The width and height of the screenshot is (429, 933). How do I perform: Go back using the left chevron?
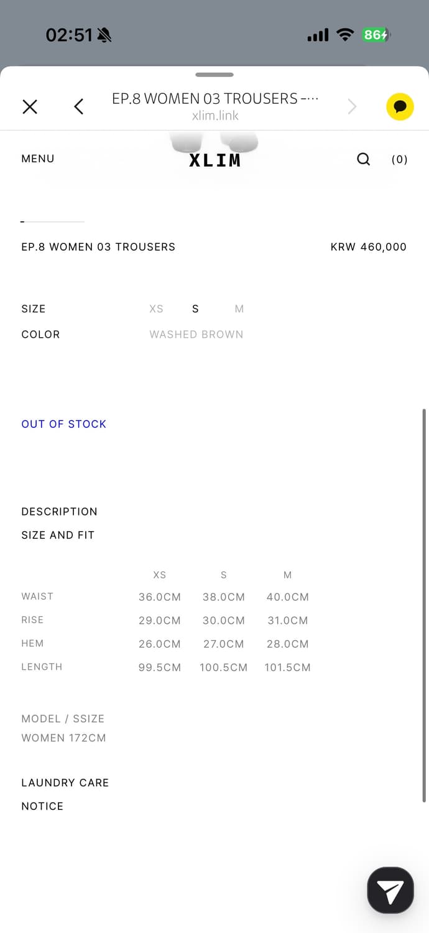pyautogui.click(x=79, y=107)
